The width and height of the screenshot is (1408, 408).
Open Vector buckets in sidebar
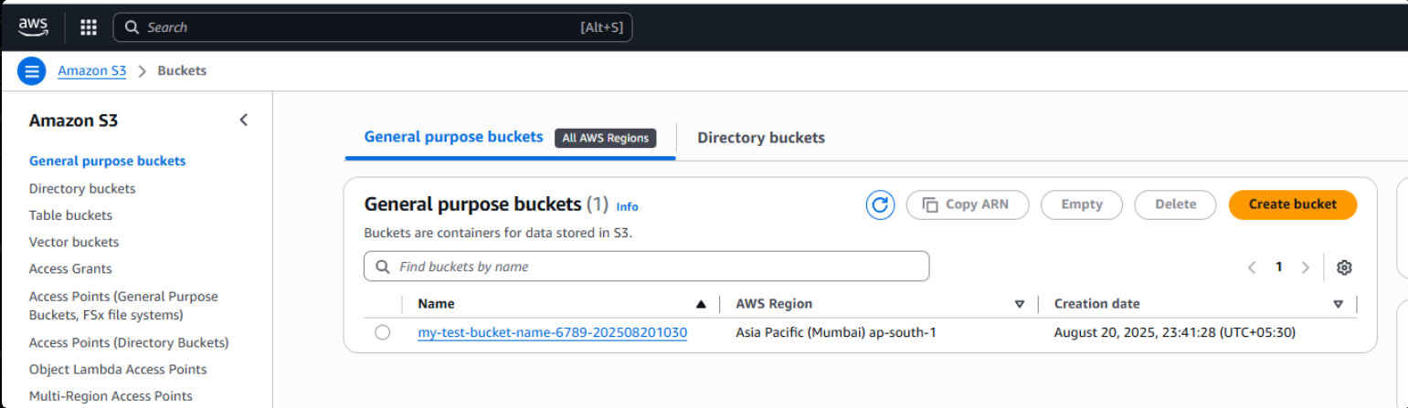74,242
